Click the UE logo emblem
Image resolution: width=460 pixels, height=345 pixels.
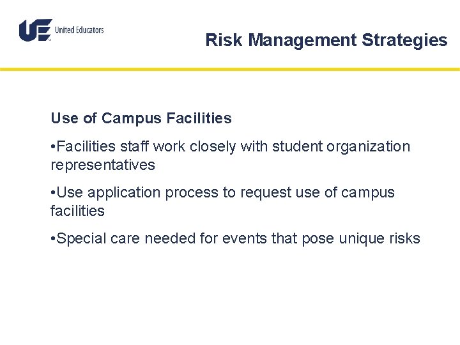click(35, 30)
